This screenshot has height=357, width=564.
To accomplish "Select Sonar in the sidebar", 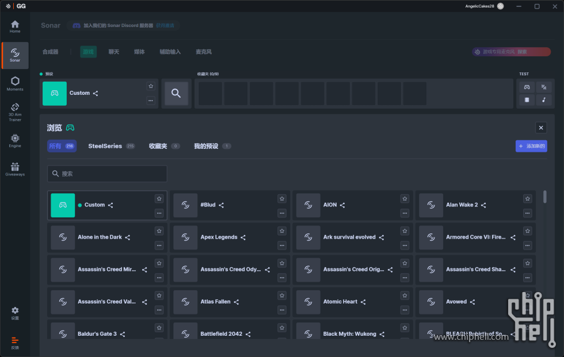I will (15, 55).
